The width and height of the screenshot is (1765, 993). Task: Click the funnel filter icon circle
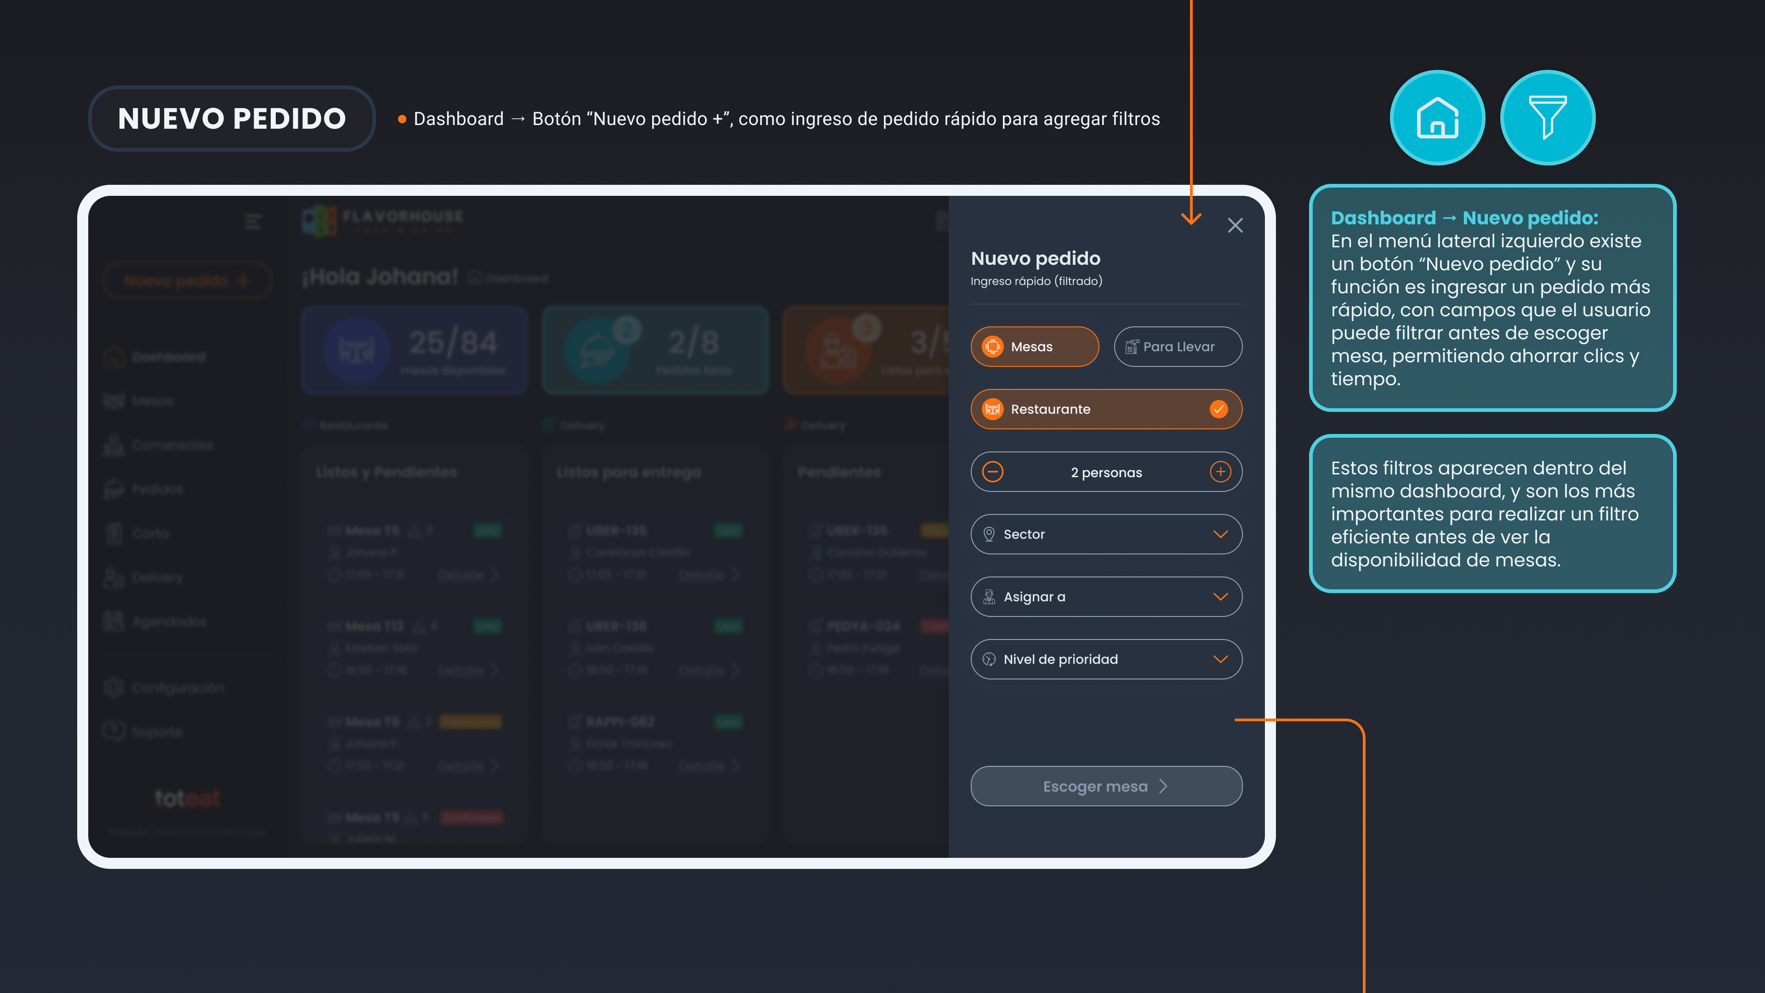click(x=1547, y=118)
